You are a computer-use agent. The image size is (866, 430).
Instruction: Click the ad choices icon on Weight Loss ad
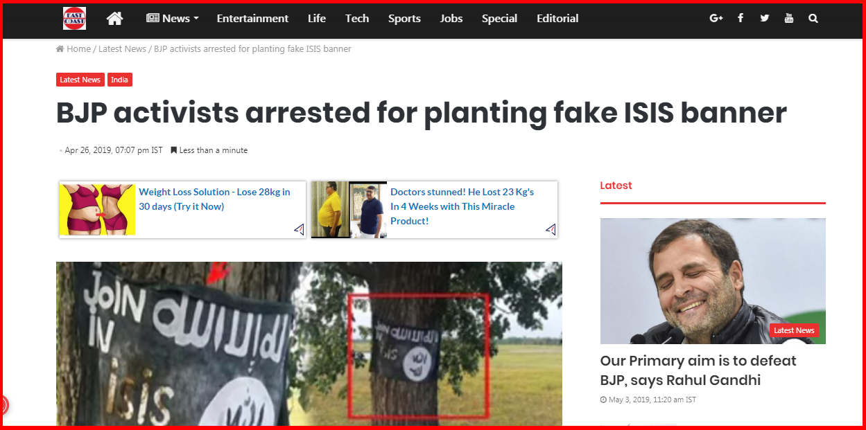click(299, 229)
